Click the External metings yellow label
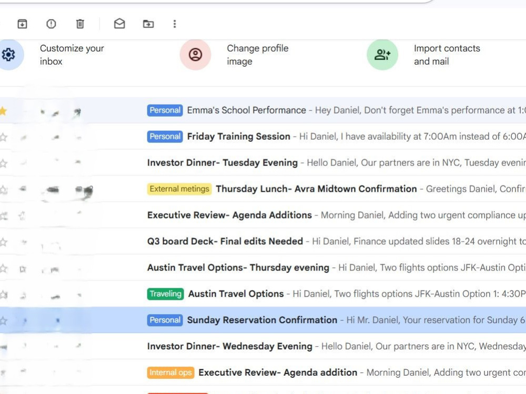The height and width of the screenshot is (394, 526). point(179,189)
